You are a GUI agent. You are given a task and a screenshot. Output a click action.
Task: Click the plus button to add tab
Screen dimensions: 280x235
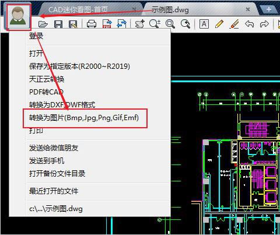click(269, 9)
